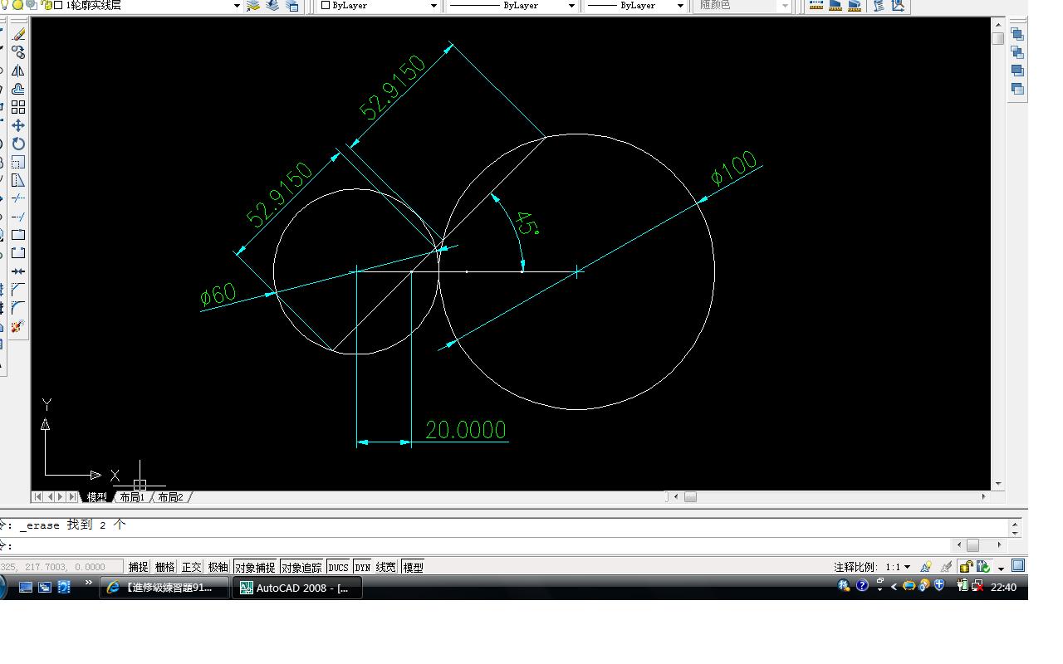Toggle annotation visibility icon in status bar
Image resolution: width=1063 pixels, height=664 pixels.
click(x=926, y=567)
